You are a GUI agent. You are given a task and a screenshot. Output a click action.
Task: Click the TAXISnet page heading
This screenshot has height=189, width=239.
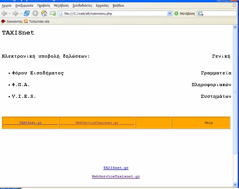click(18, 33)
